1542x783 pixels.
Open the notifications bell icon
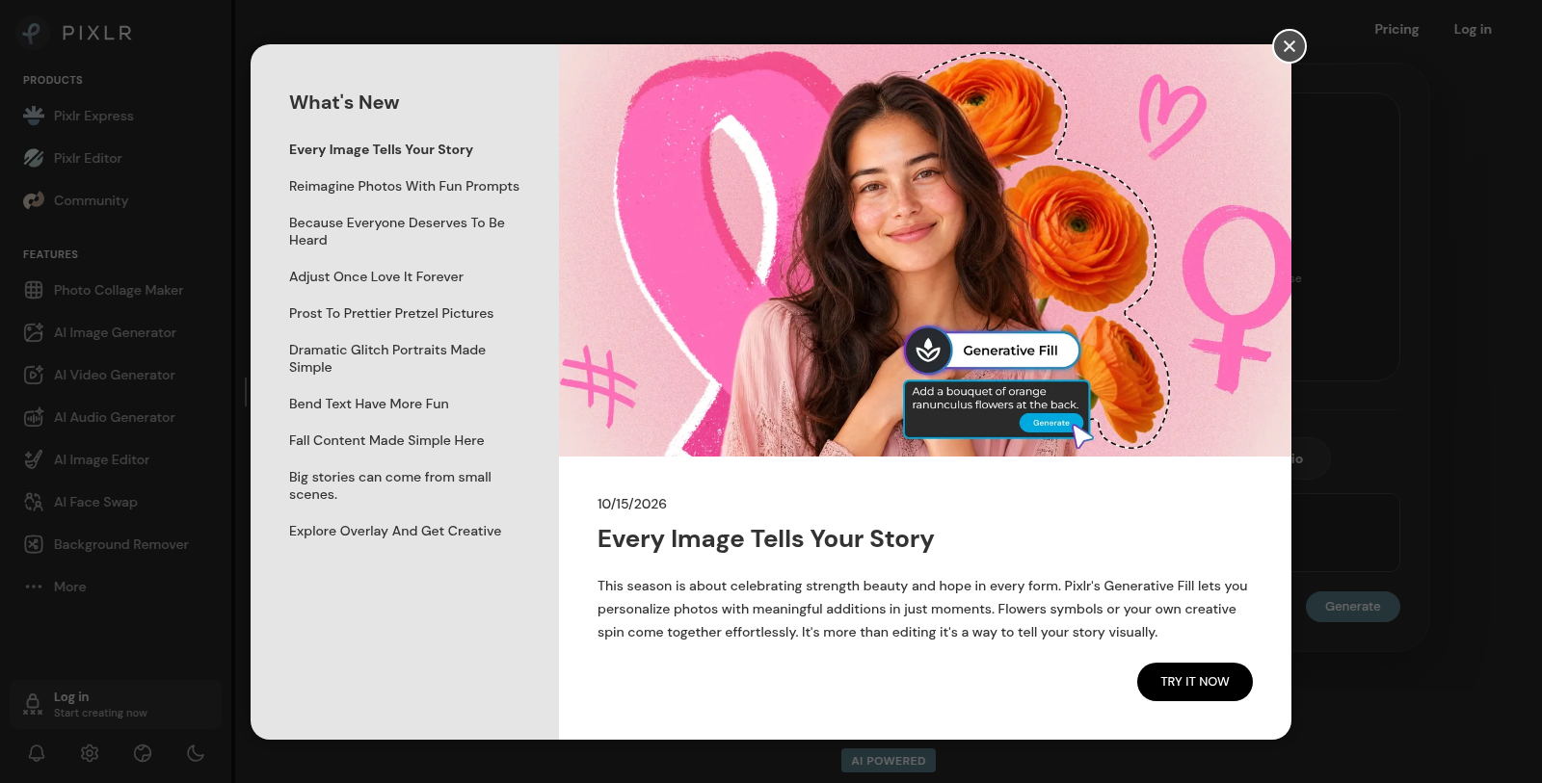click(37, 753)
